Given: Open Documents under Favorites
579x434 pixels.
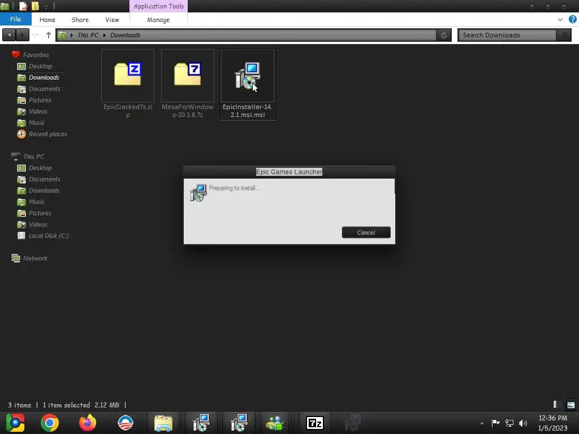Looking at the screenshot, I should [44, 89].
